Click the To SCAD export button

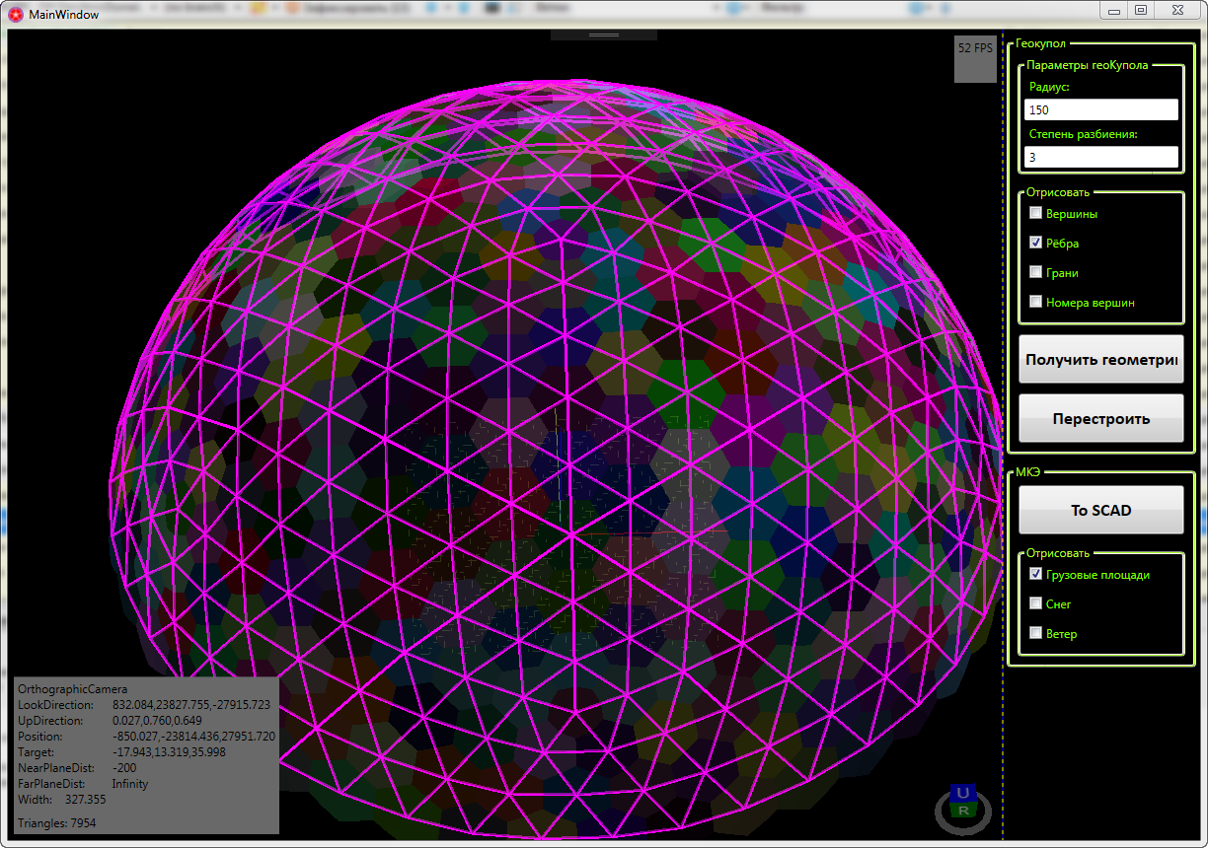tap(1100, 510)
